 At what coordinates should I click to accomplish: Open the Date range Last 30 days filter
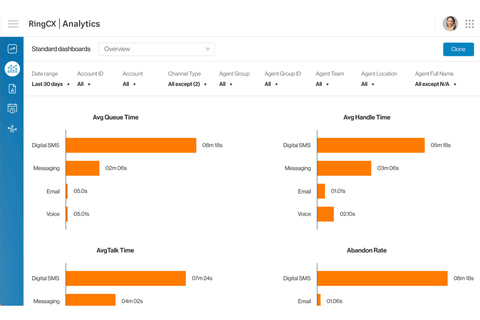point(51,84)
